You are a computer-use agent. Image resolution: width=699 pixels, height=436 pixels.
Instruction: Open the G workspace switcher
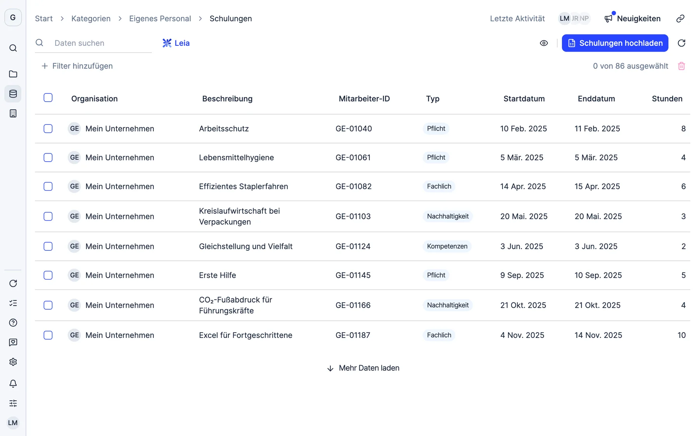[x=13, y=17]
